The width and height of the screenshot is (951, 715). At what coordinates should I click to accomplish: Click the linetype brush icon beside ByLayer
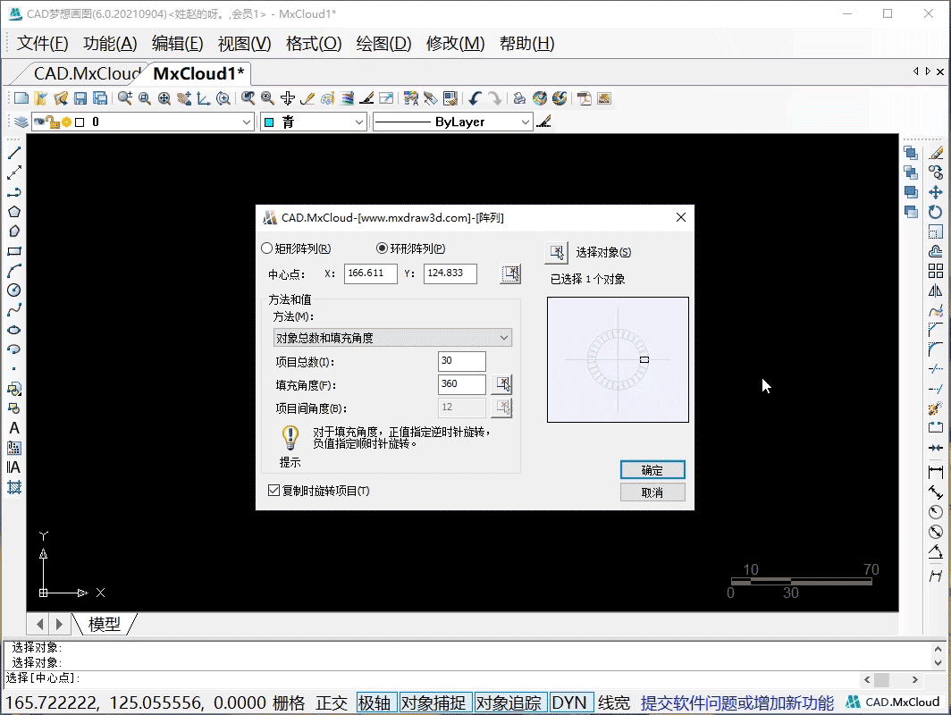click(x=544, y=122)
